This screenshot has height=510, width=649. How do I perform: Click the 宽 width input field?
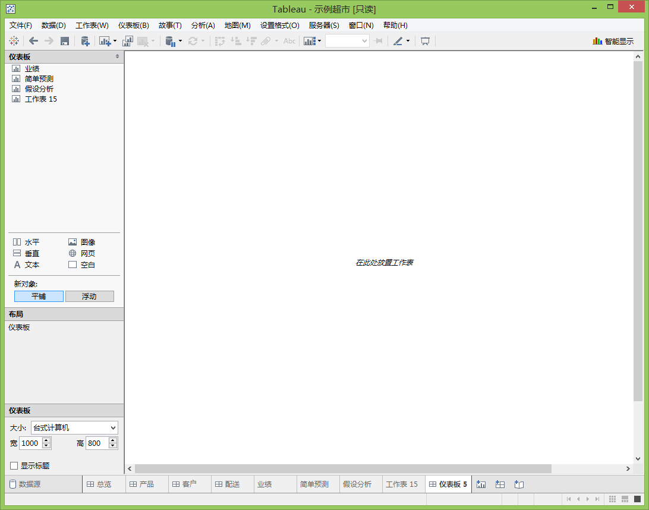[31, 443]
